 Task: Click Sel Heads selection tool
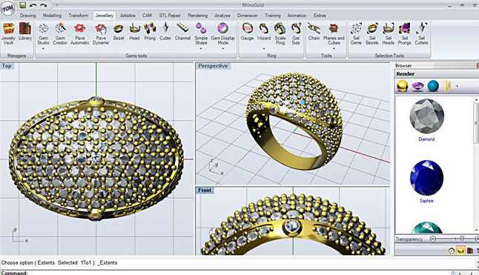389,34
